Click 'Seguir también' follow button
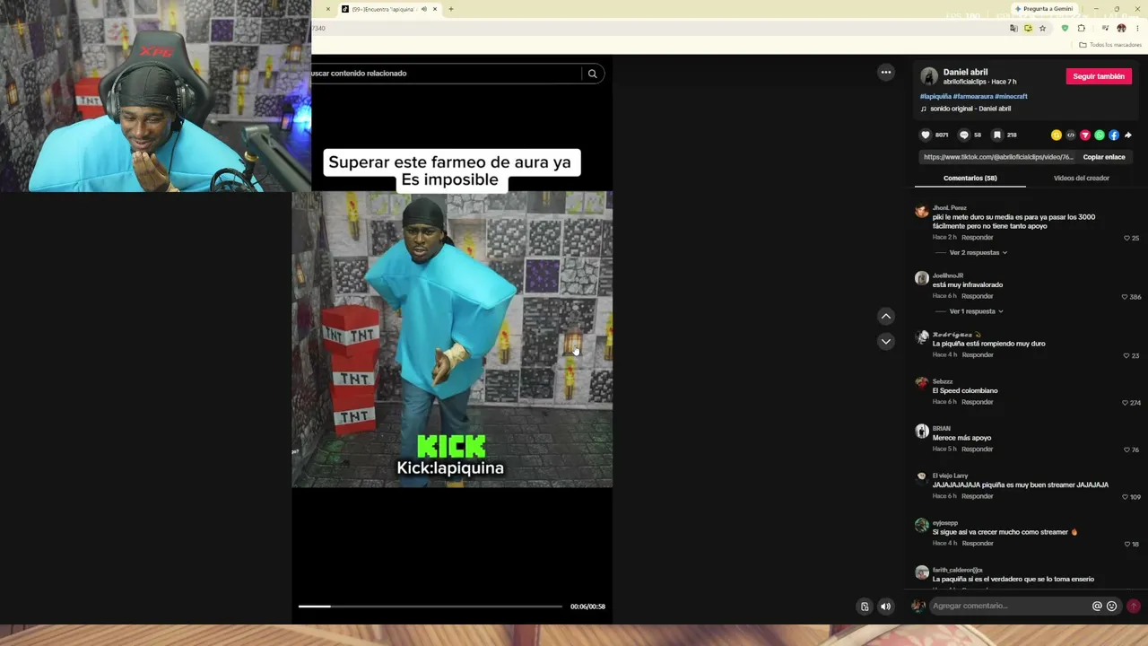Viewport: 1148px width, 646px height. click(1099, 76)
